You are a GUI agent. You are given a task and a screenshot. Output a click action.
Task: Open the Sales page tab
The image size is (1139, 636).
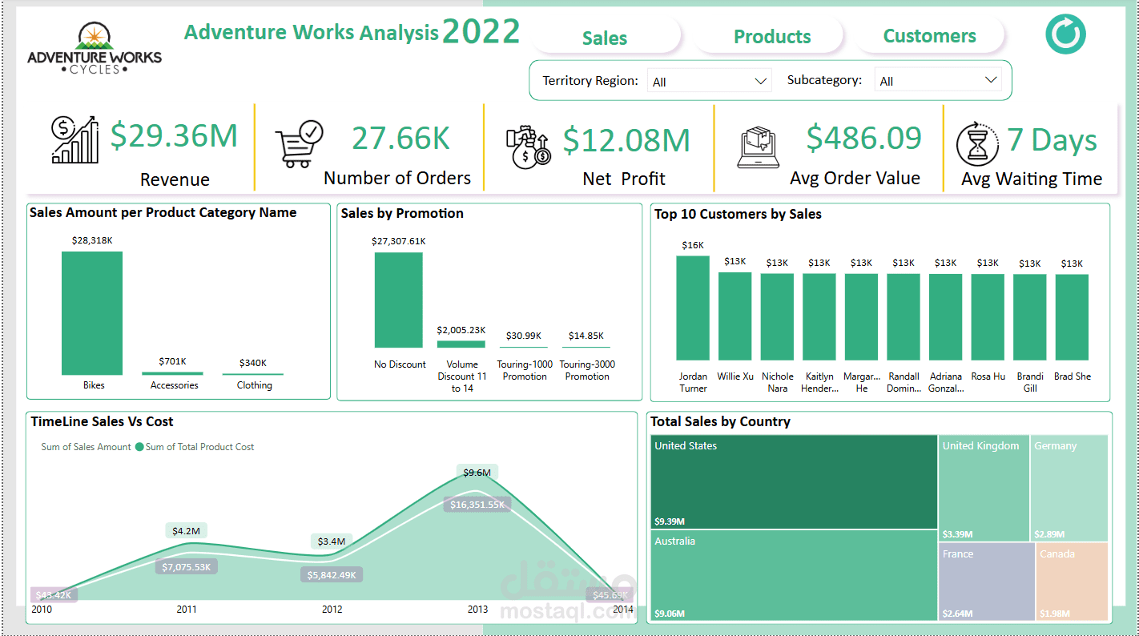coord(605,38)
